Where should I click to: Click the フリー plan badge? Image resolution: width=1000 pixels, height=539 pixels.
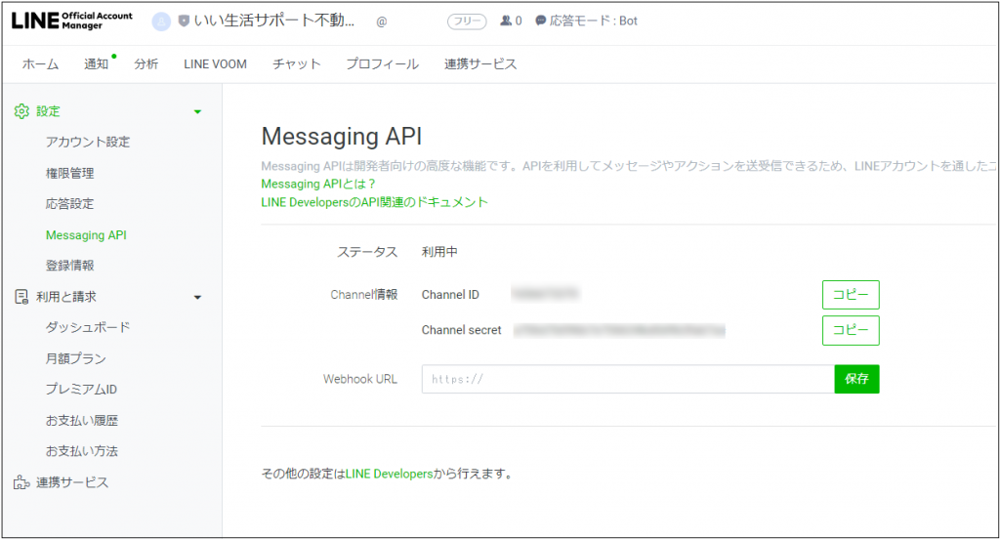pyautogui.click(x=467, y=21)
